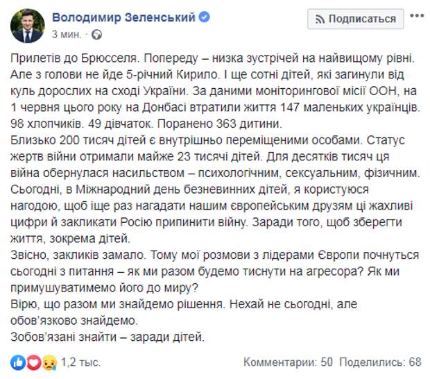Click the crying Sad reaction icon
430x379 pixels.
(x=49, y=362)
